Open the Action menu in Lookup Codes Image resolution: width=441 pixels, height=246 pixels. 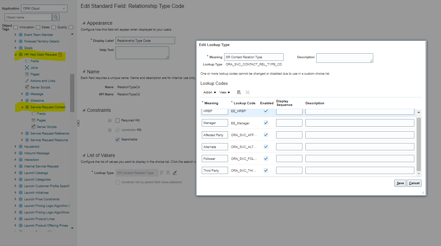coord(210,92)
